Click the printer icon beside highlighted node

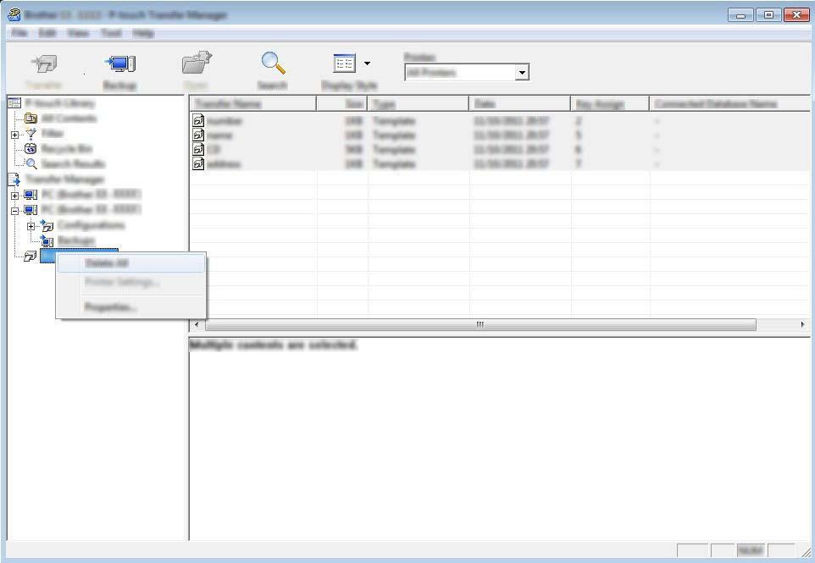tap(30, 256)
